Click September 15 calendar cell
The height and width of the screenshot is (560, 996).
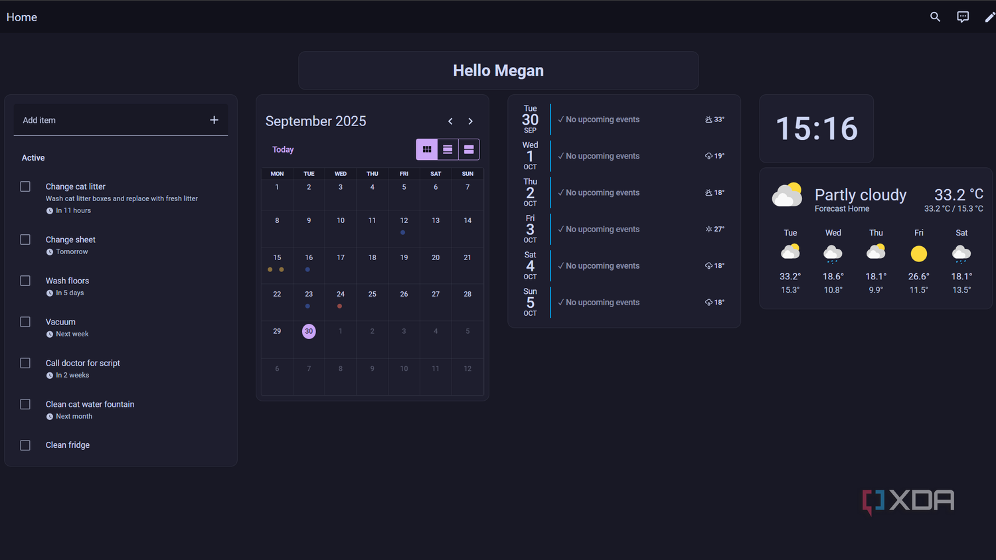pyautogui.click(x=277, y=267)
